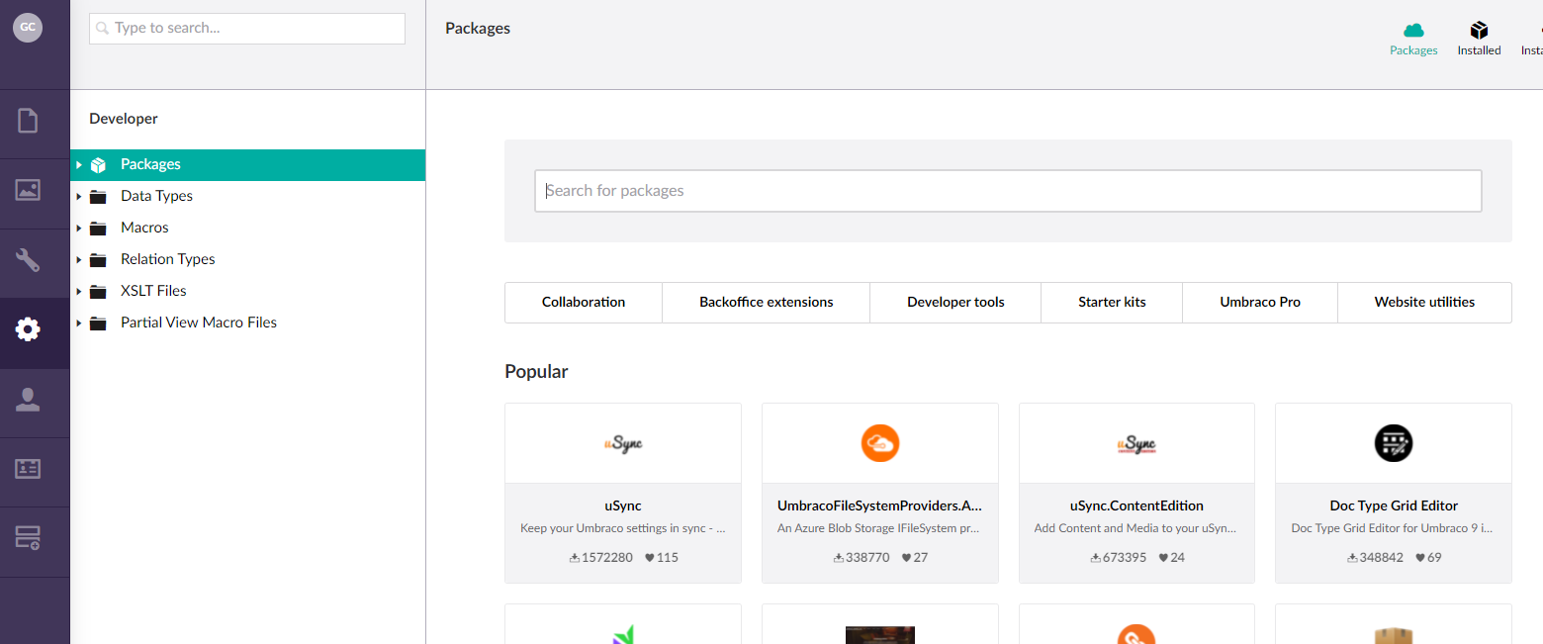
Task: Click the Packages box icon in tree
Action: pos(98,165)
